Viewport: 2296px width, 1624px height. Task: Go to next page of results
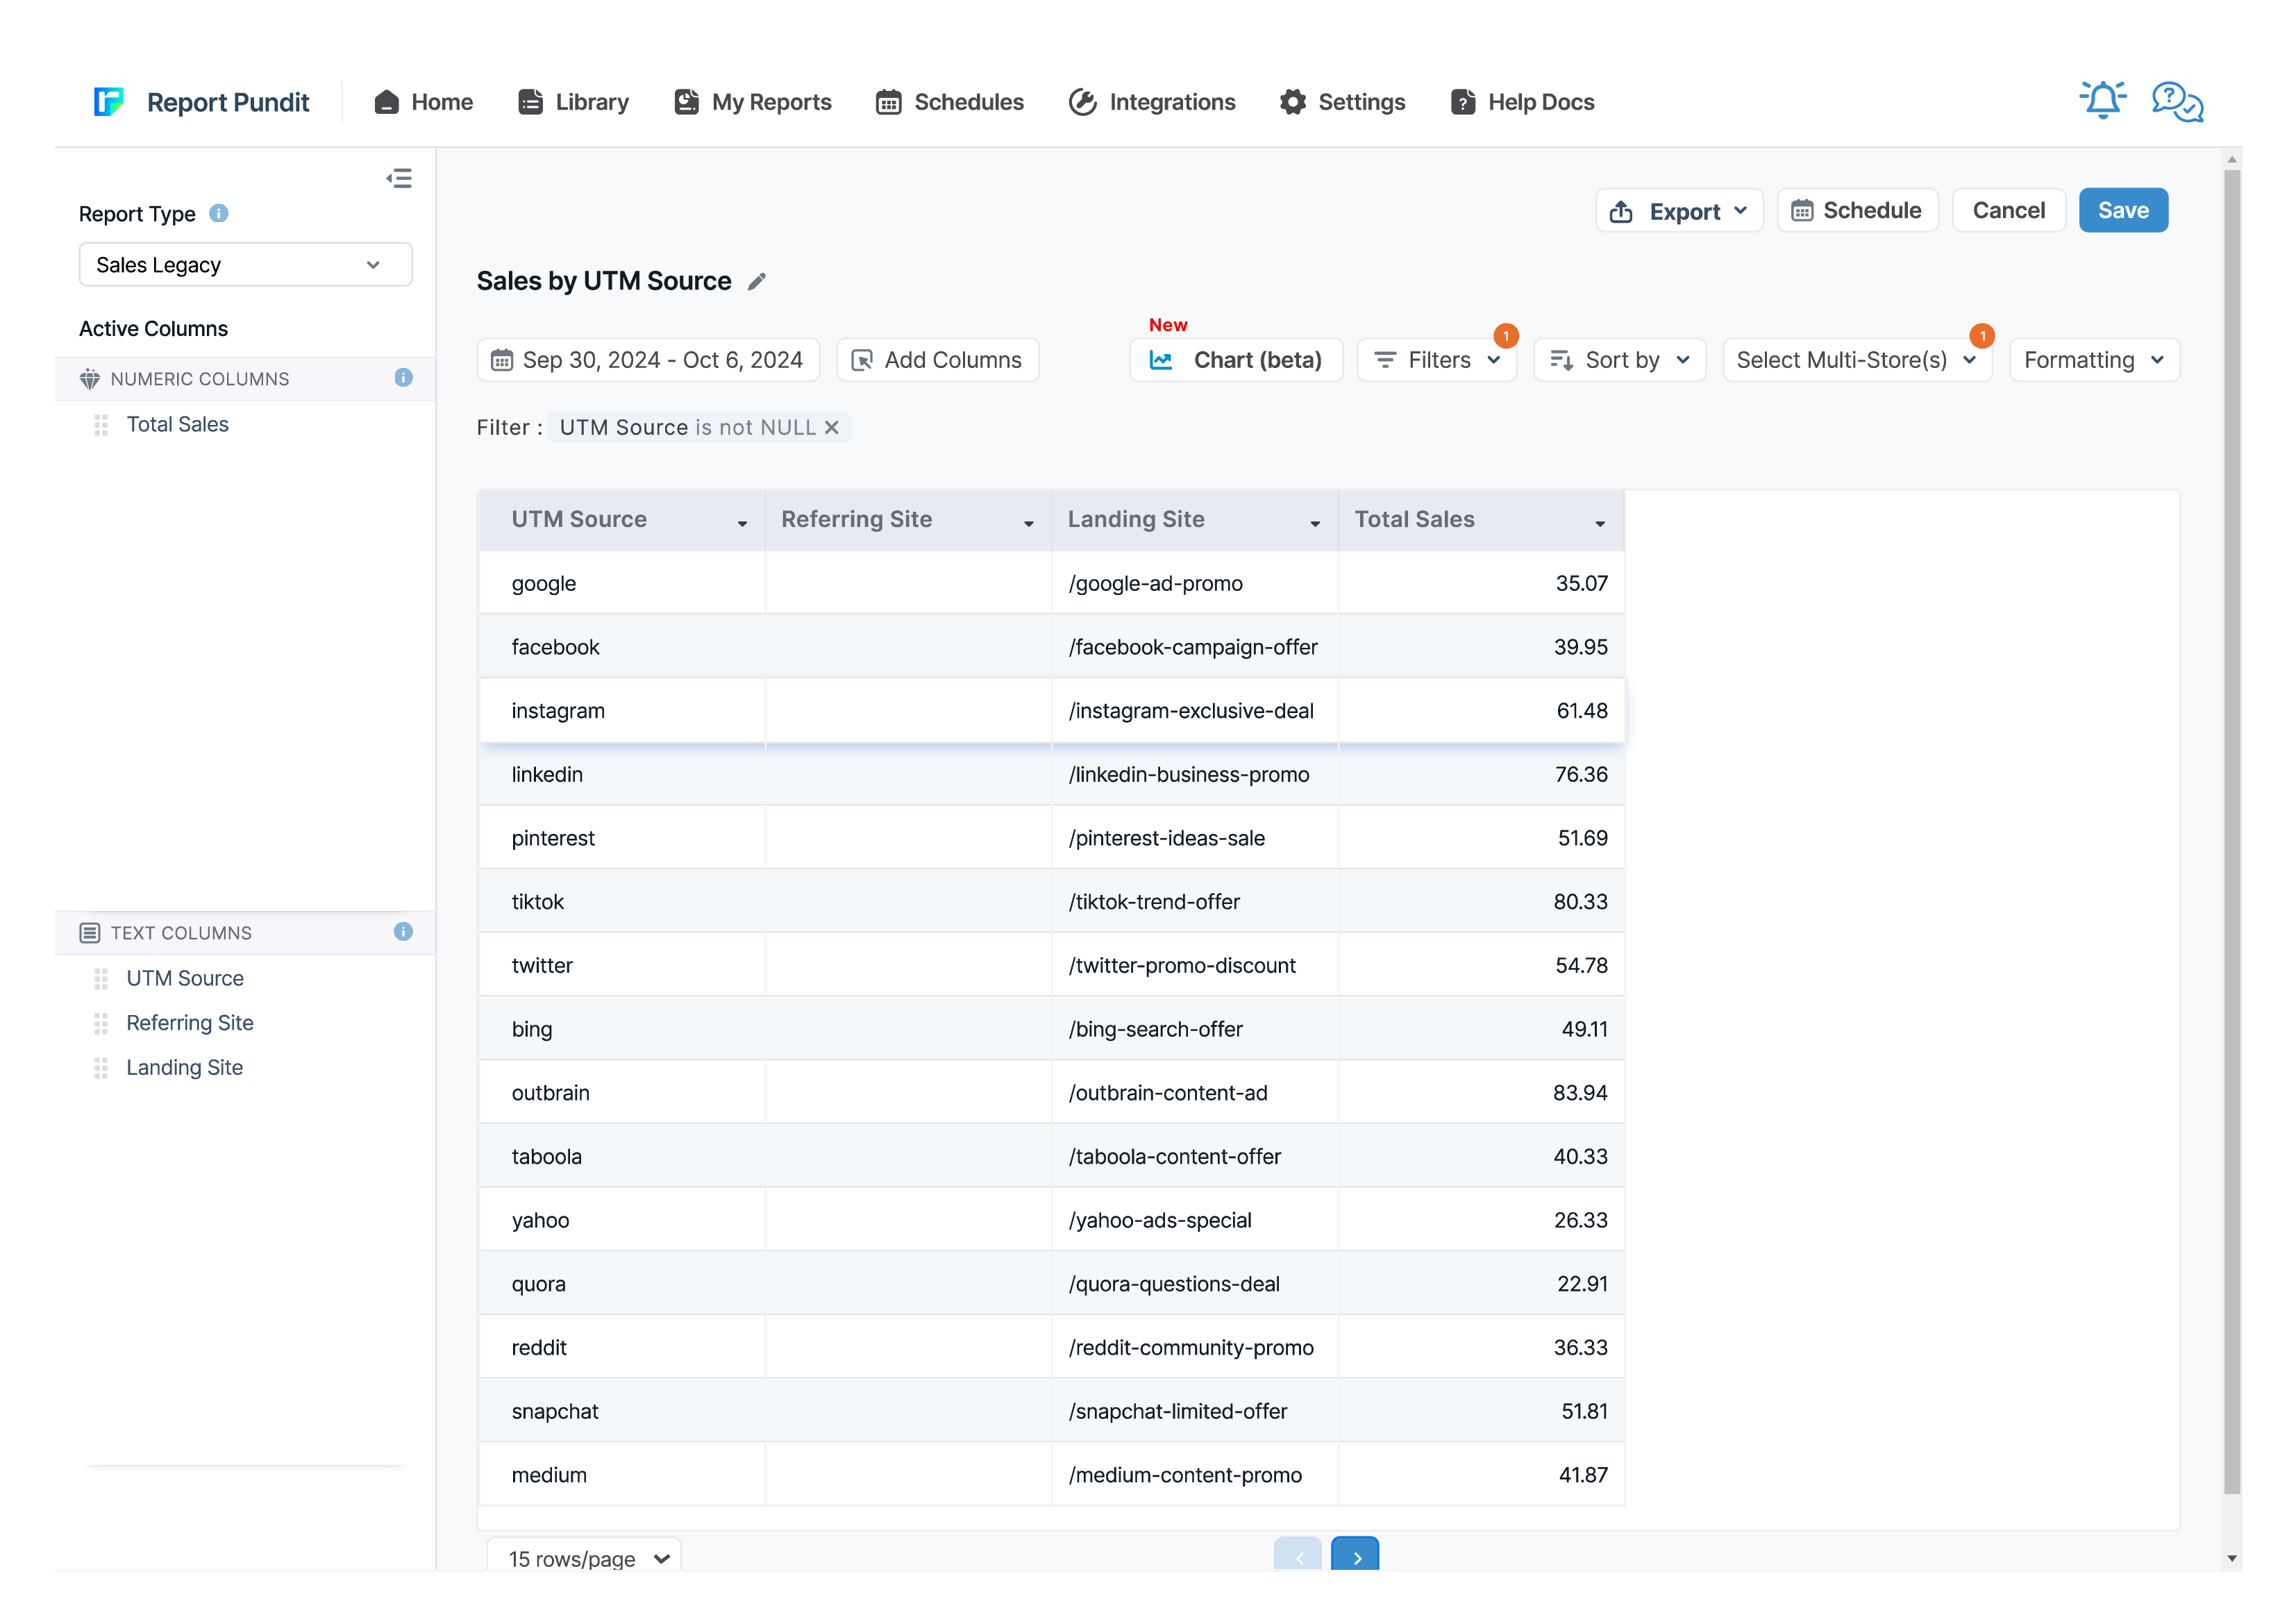[x=1354, y=1556]
